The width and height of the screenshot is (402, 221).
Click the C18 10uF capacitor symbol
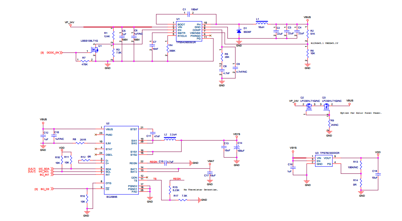(378, 174)
